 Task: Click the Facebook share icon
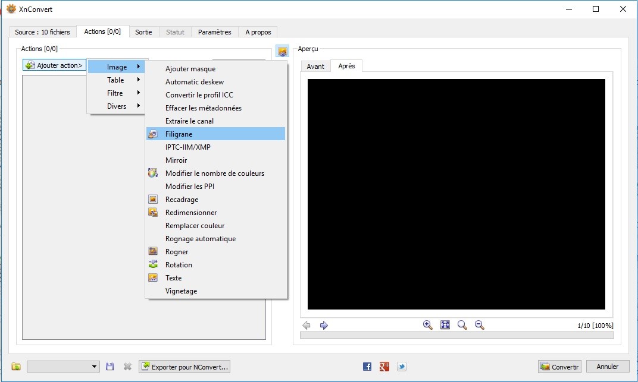coord(367,367)
